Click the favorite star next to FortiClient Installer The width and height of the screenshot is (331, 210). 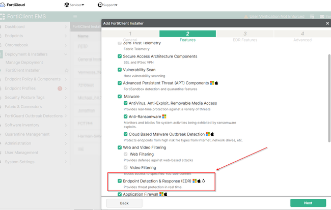click(67, 70)
